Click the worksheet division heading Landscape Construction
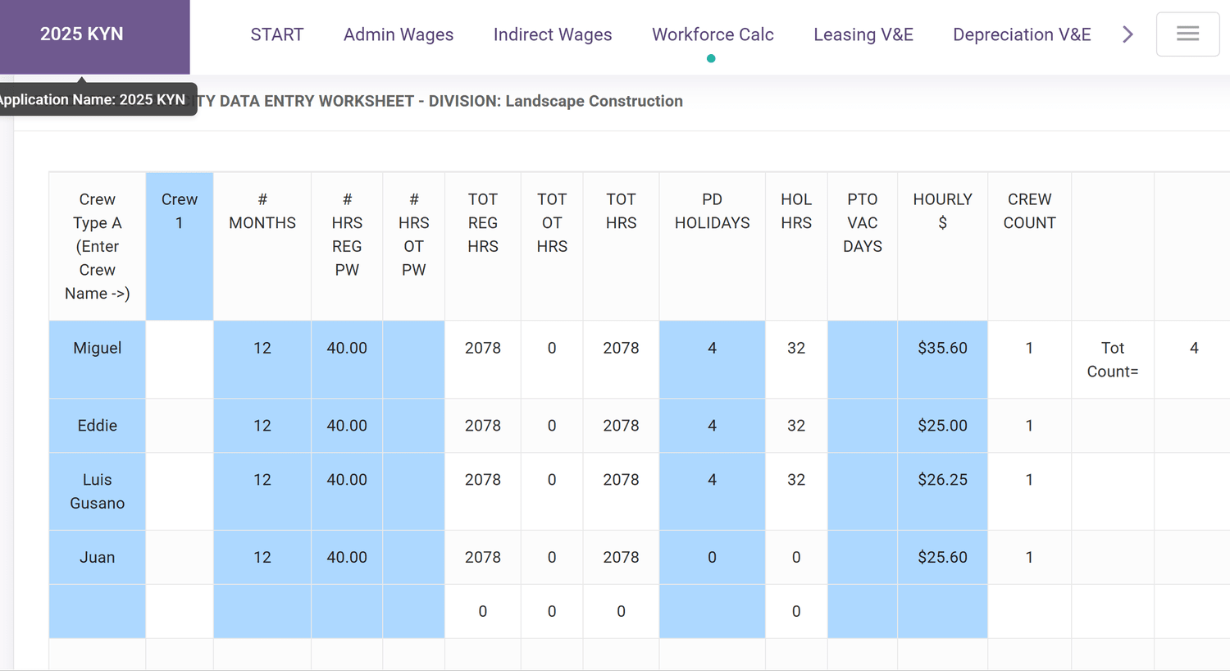Viewport: 1230px width, 671px height. tap(594, 101)
